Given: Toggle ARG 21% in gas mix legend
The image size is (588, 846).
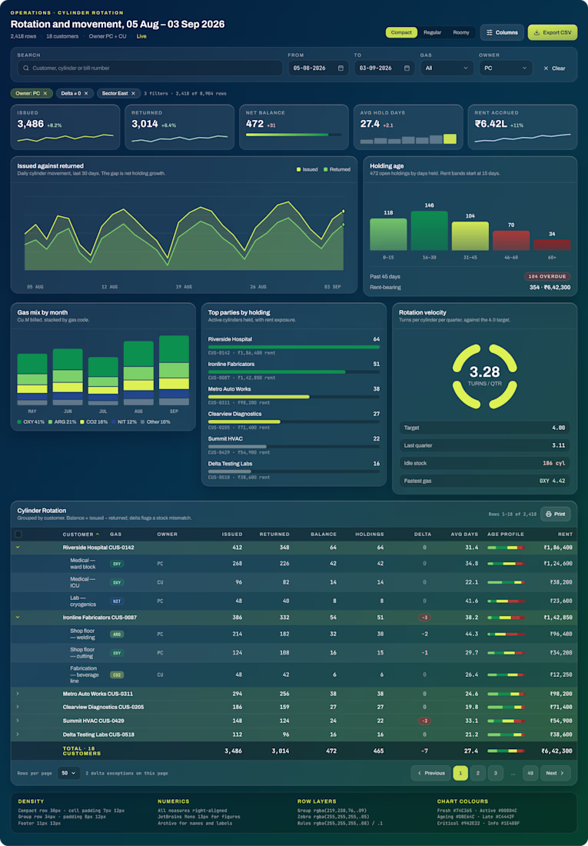Looking at the screenshot, I should tap(62, 422).
